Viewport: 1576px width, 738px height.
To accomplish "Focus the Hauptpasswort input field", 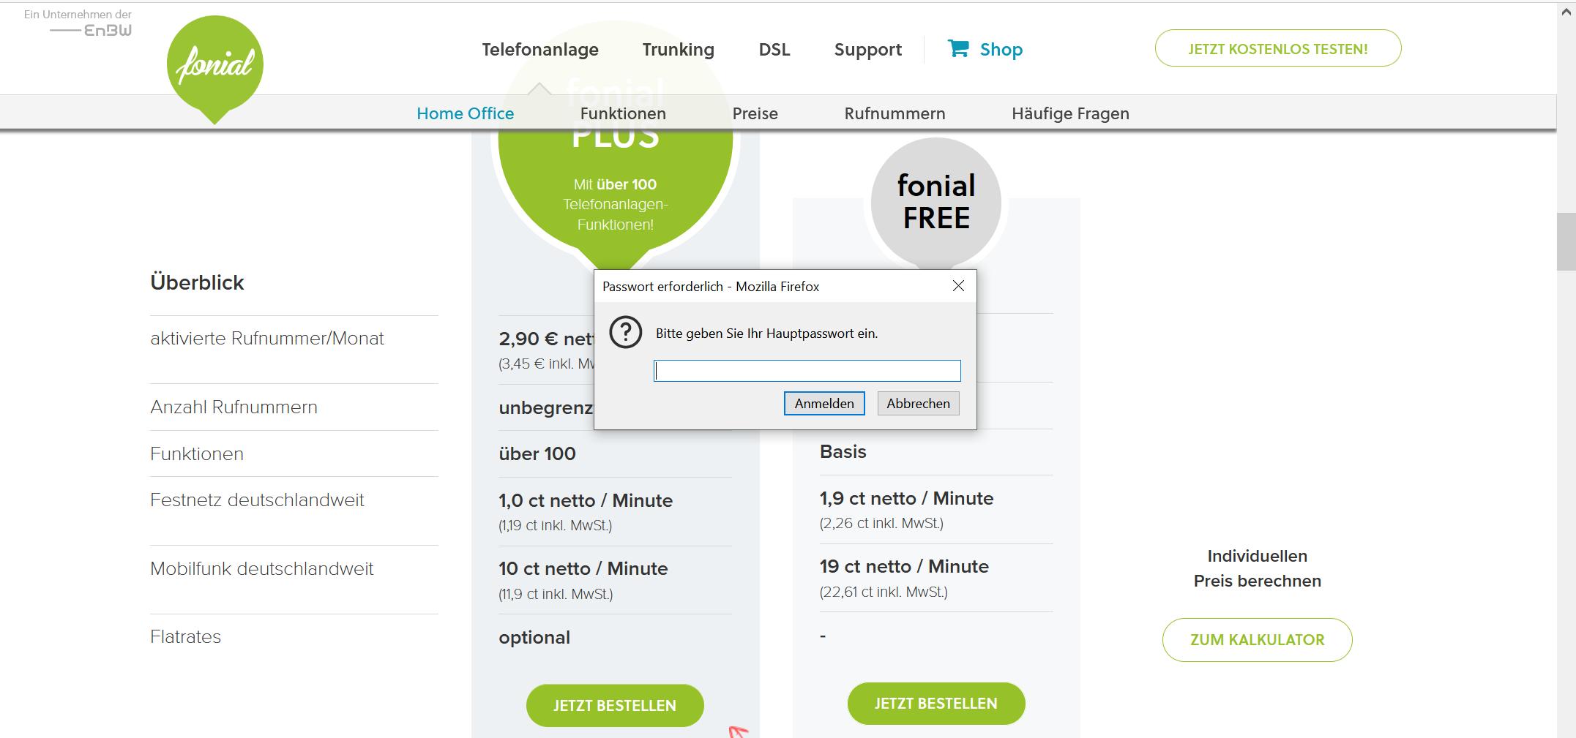I will click(807, 371).
